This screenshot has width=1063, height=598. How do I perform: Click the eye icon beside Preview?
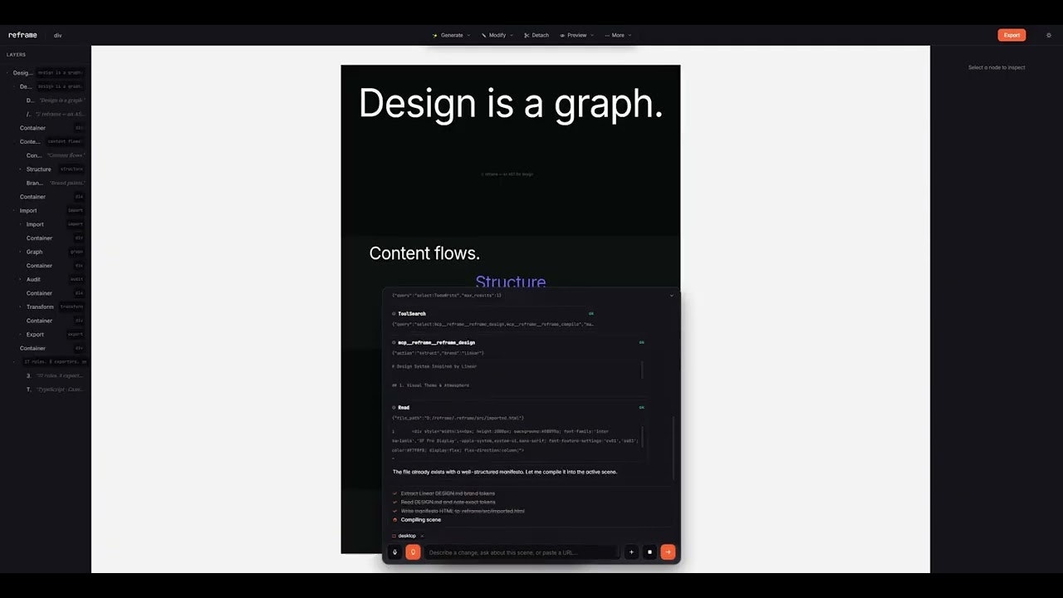tap(562, 35)
